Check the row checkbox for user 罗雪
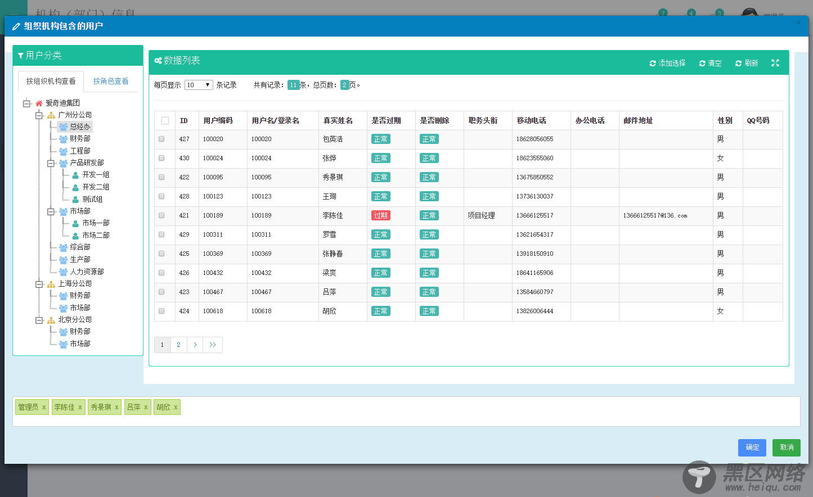The image size is (813, 497). pyautogui.click(x=161, y=234)
